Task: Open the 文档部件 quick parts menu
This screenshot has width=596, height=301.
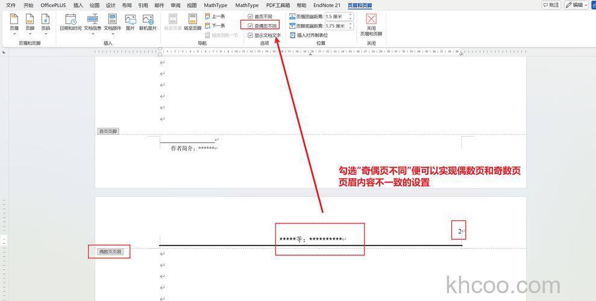Action: [x=113, y=23]
